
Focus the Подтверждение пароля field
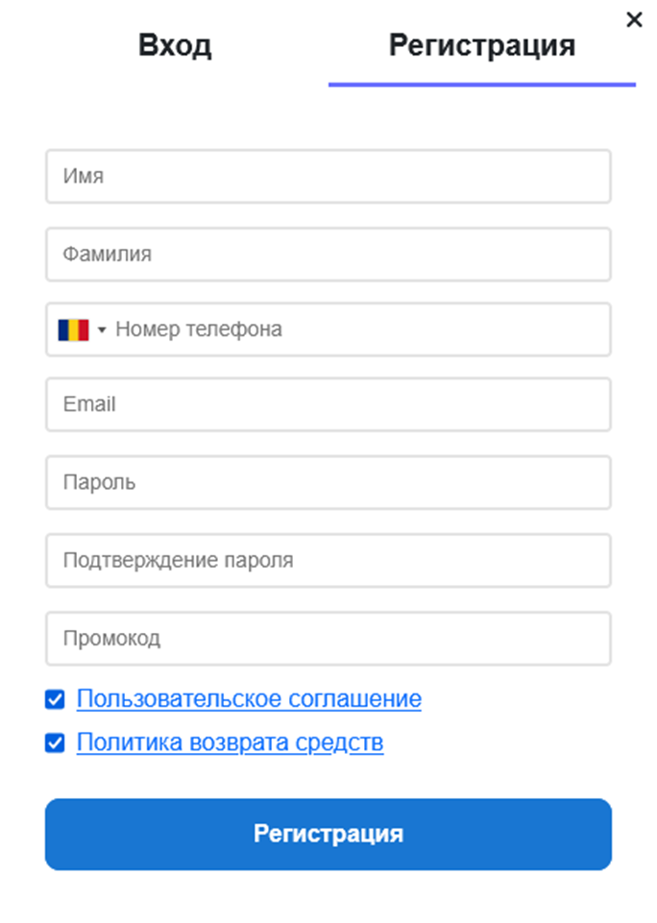pos(328,560)
